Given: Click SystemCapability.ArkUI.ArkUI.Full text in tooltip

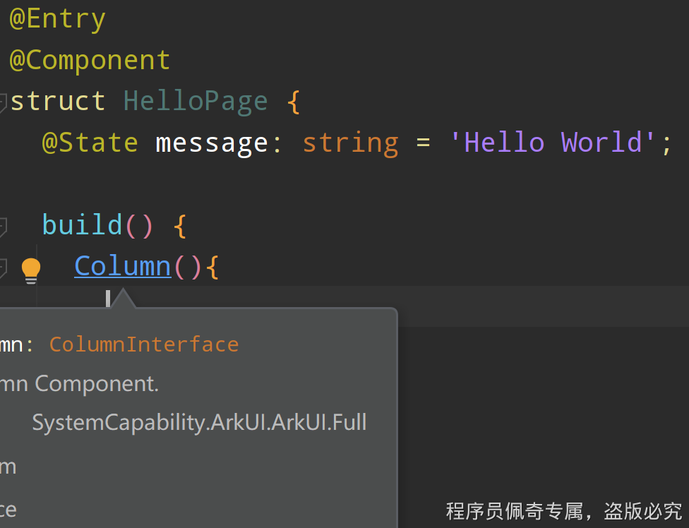Looking at the screenshot, I should coord(199,423).
